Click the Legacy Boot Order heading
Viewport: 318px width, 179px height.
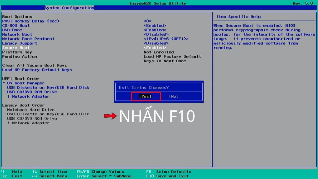[x=23, y=105]
